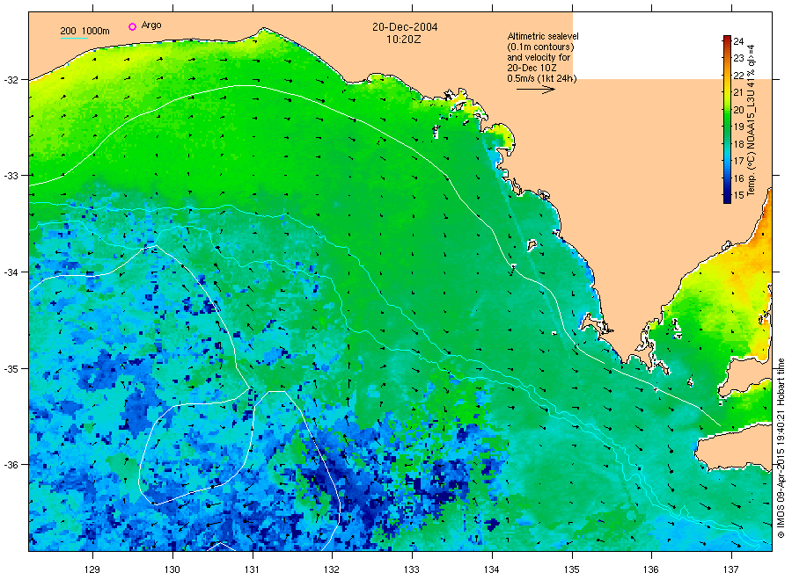The height and width of the screenshot is (580, 792).
Task: Click the '130' longitude axis label
Action: 172,569
